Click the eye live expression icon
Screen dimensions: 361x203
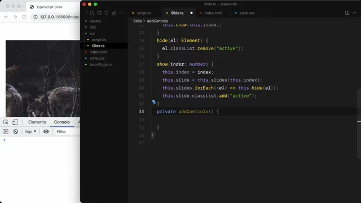coord(46,131)
